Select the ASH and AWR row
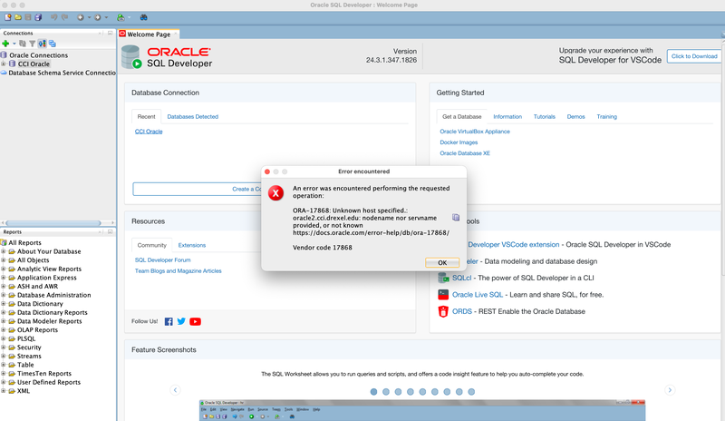The width and height of the screenshot is (725, 421). pyautogui.click(x=37, y=287)
